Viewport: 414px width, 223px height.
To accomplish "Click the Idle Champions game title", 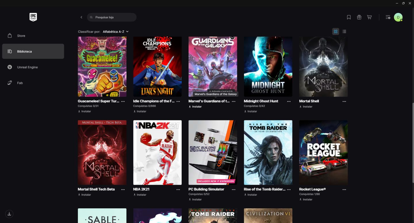I will [154, 101].
